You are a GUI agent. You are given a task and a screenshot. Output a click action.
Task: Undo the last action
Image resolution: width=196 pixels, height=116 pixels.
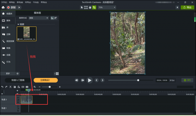(2, 87)
